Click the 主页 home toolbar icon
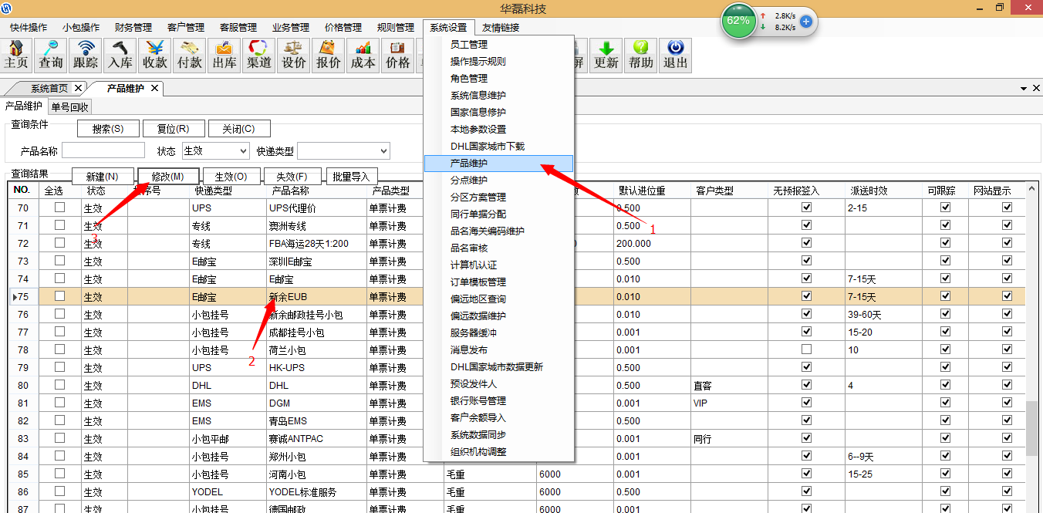 (x=16, y=55)
